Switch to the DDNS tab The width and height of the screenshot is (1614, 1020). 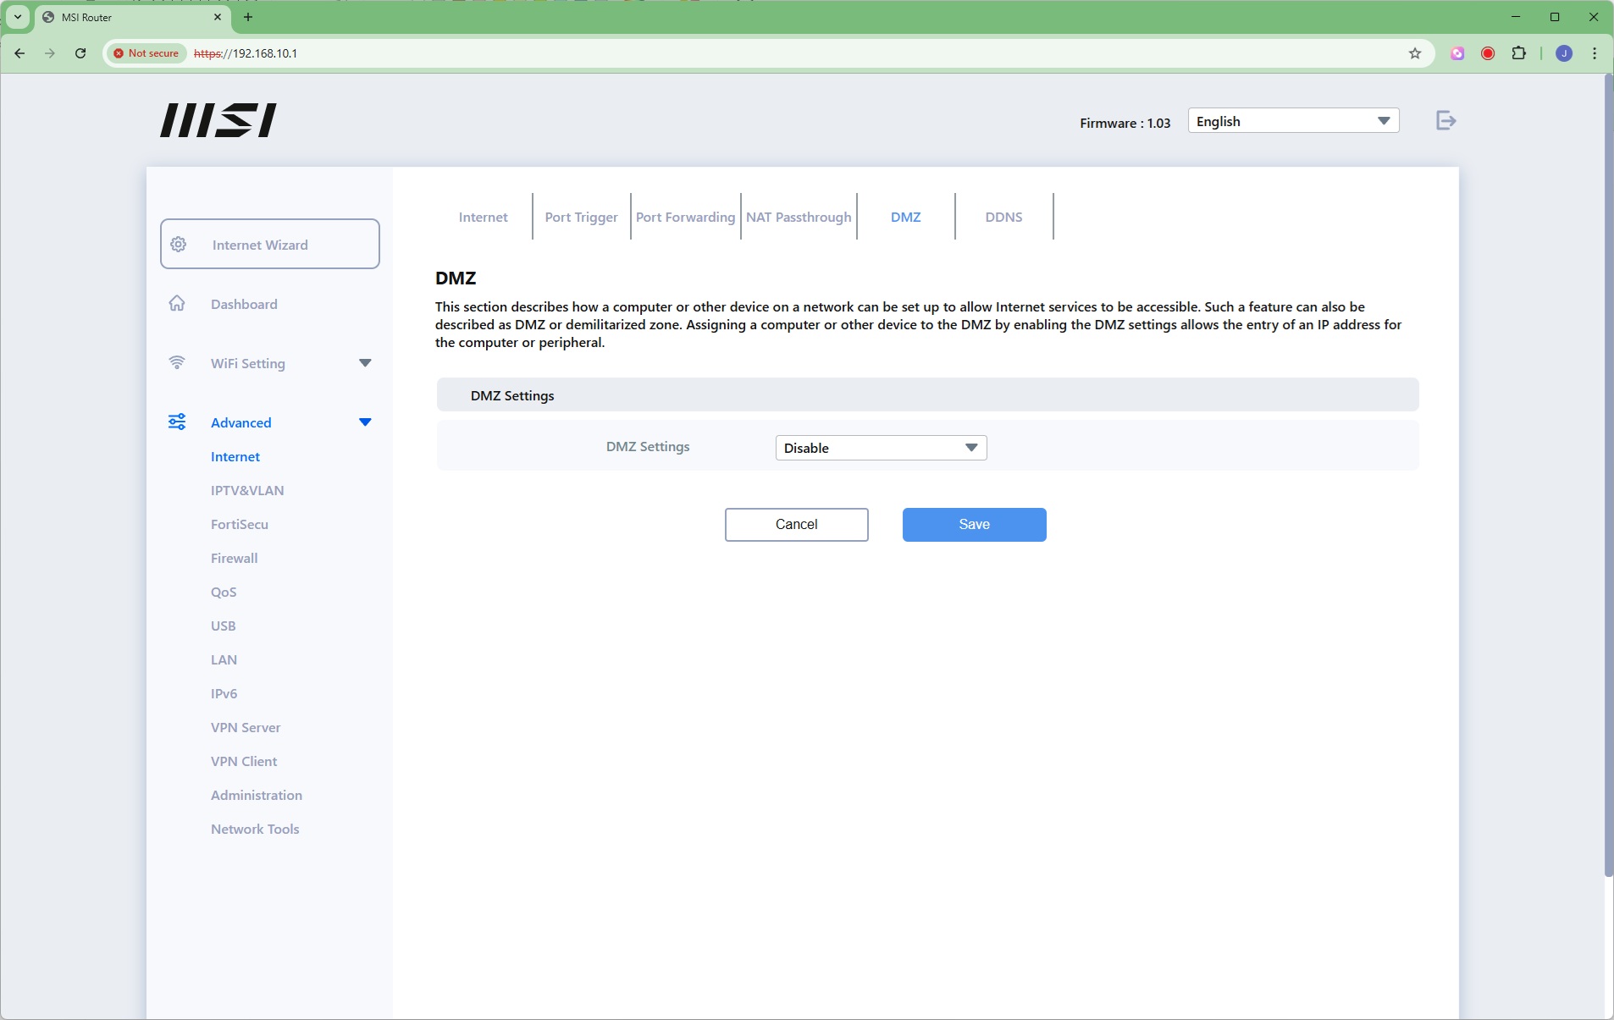pyautogui.click(x=1003, y=218)
